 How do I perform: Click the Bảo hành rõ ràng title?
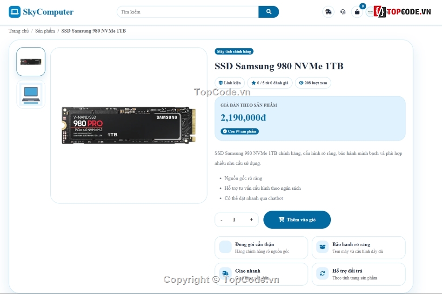351,244
